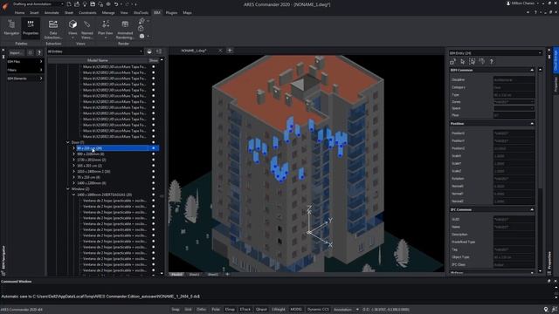Viewport: 559px width, 314px height.
Task: Switch to the XtraTools ribbon tab
Action: click(141, 13)
